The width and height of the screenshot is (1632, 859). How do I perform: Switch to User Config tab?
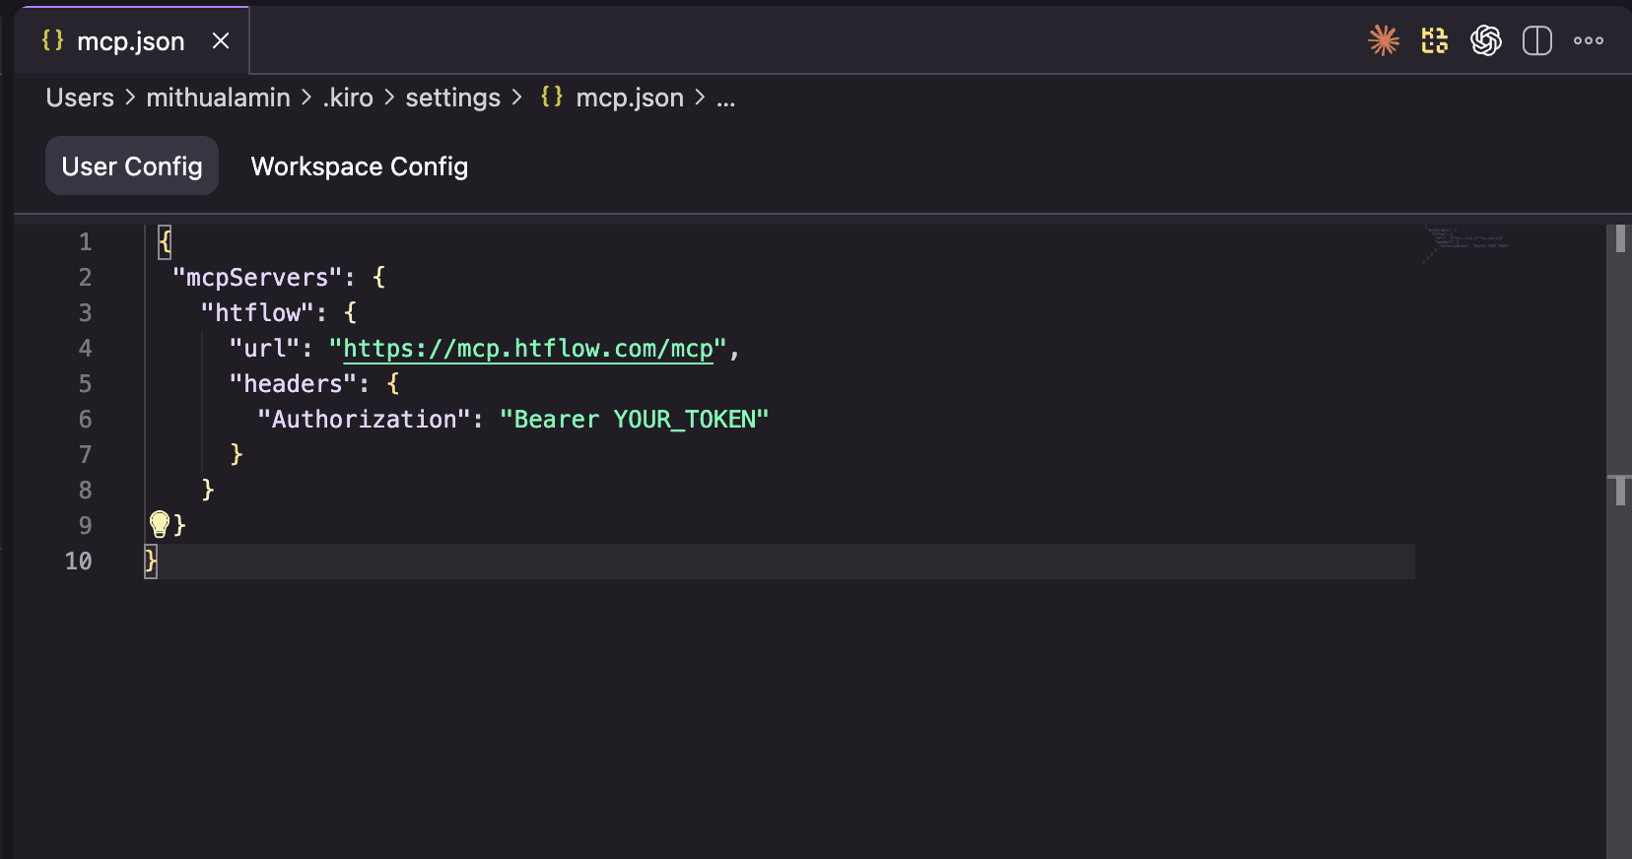coord(132,166)
